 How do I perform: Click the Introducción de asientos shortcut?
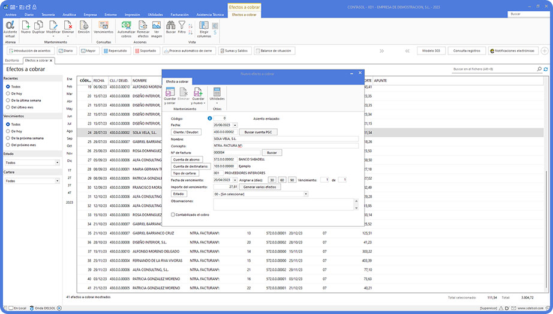(31, 51)
